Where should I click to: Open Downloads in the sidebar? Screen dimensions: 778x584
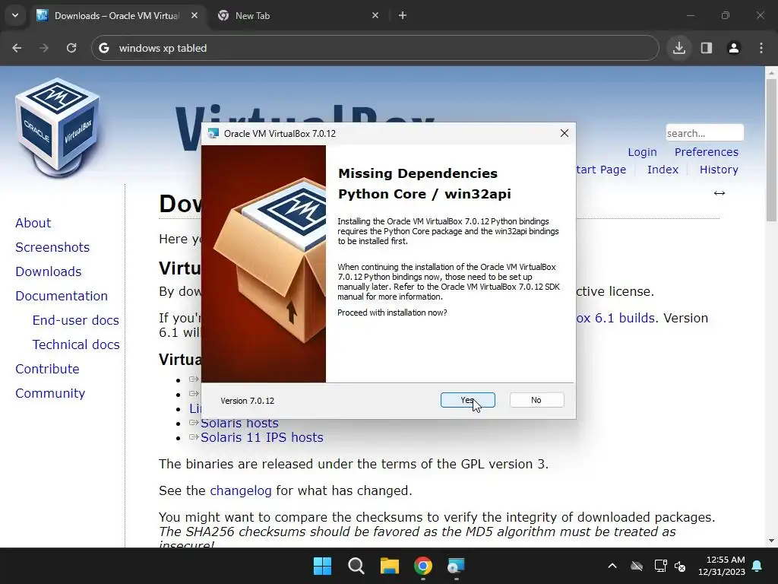point(49,271)
